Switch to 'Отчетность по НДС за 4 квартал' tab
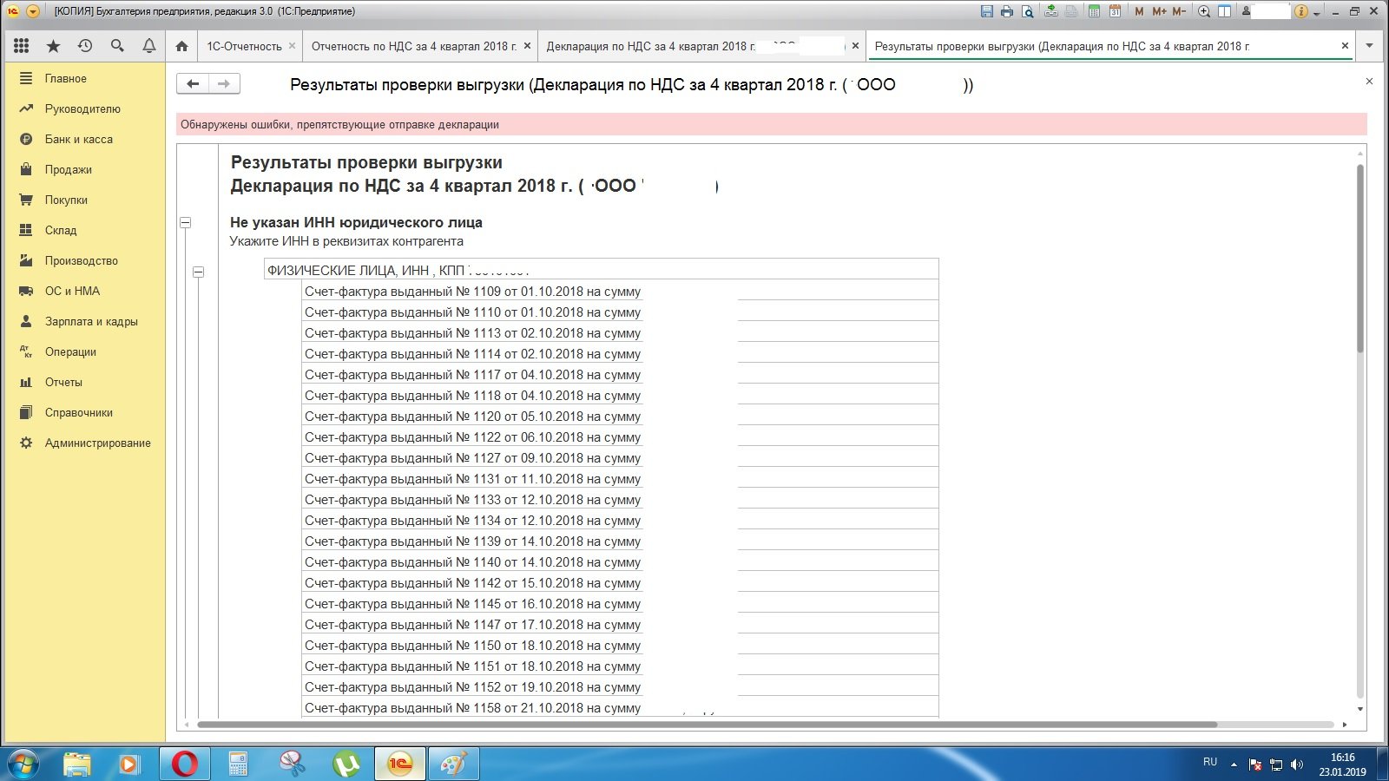1389x781 pixels. [413, 46]
